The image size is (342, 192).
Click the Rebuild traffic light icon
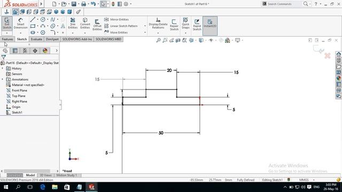(x=113, y=4)
